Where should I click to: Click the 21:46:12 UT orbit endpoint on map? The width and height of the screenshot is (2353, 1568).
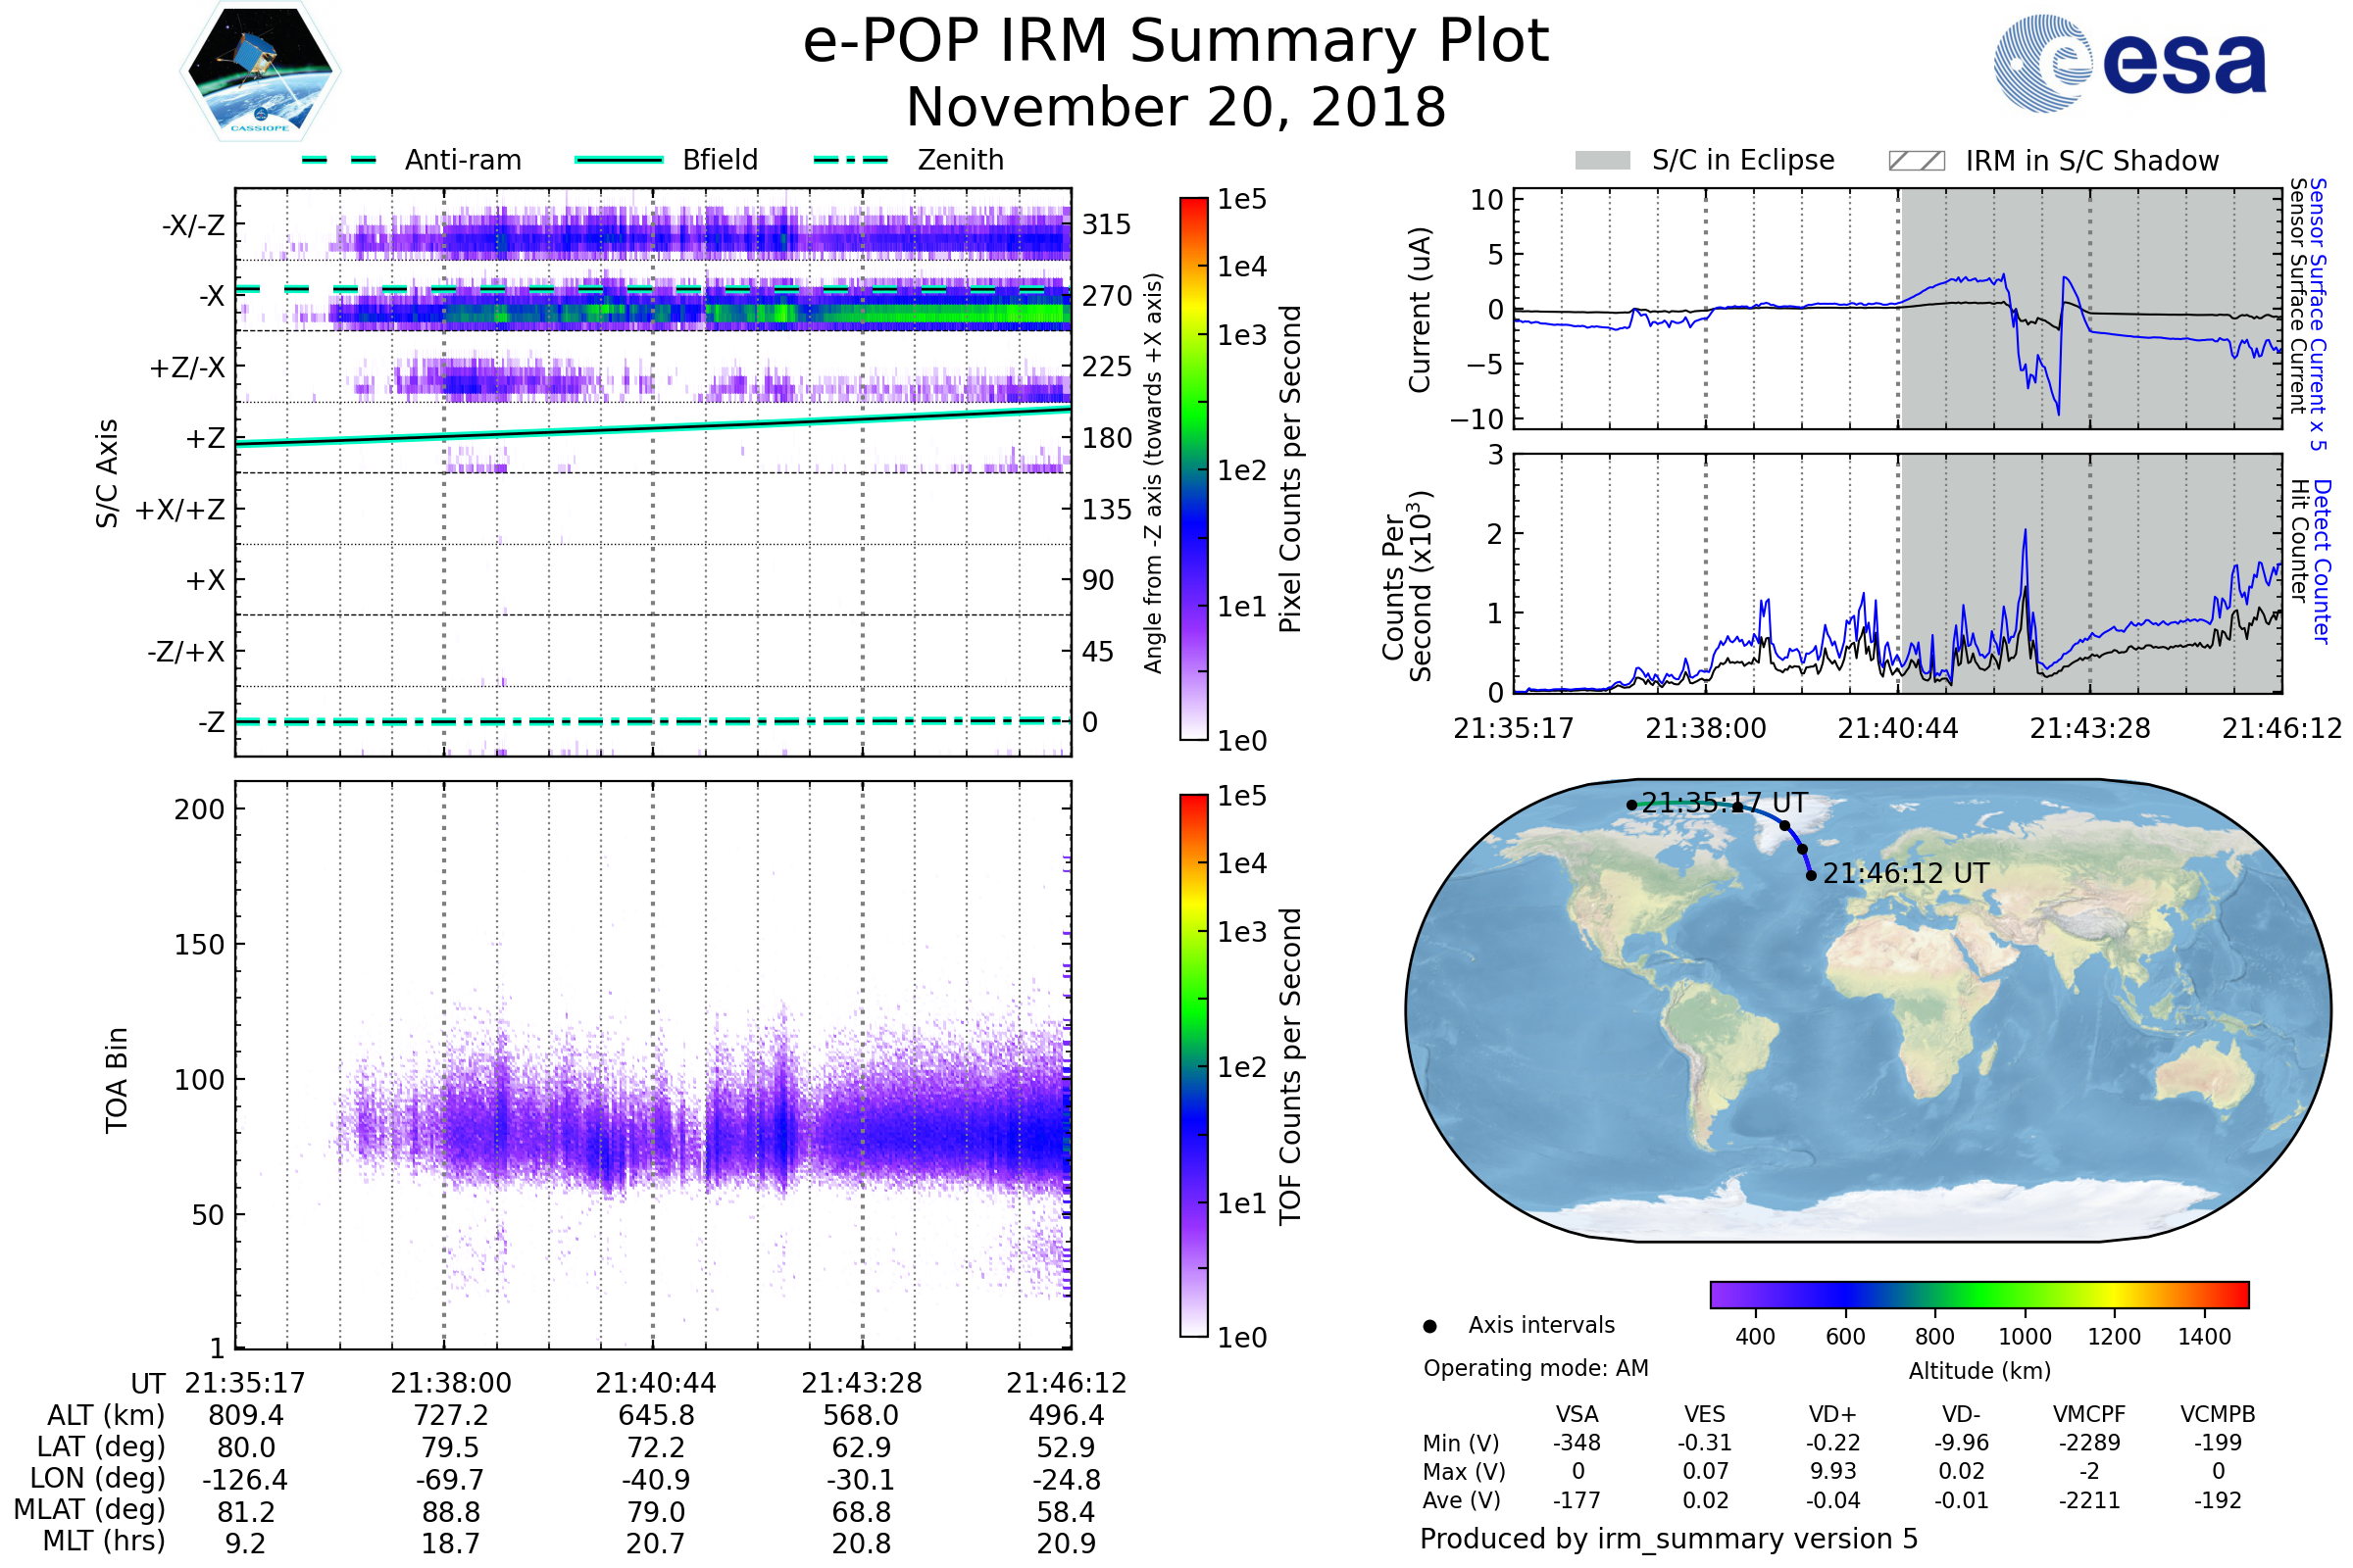(1811, 876)
